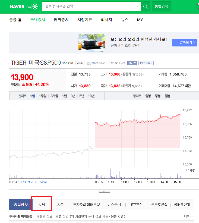199x223 pixels.
Task: Select the 3년 line chart period
Action: click(x=73, y=96)
